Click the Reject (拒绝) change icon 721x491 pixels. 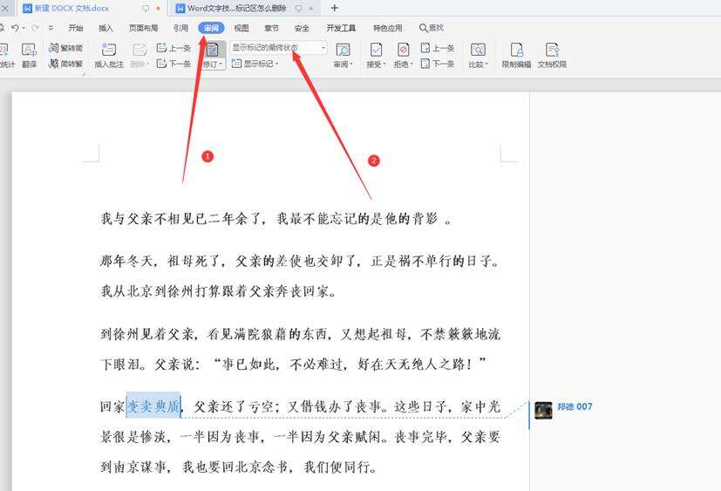coord(404,50)
